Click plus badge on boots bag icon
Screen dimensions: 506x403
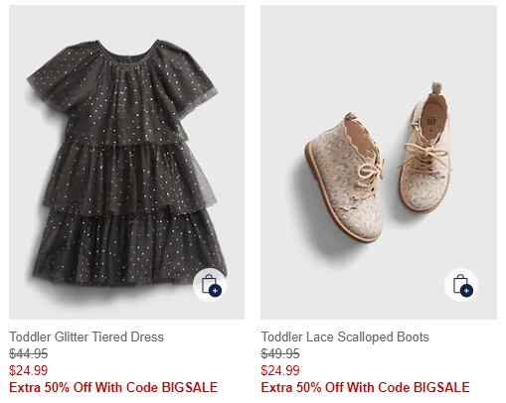[x=466, y=291]
